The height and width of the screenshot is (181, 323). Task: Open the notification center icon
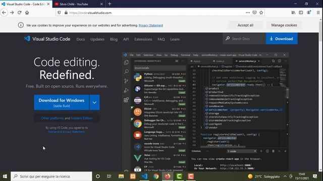pos(315,176)
